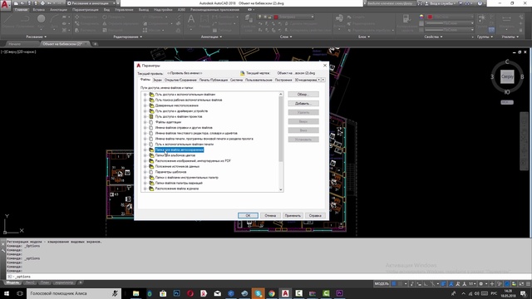Open Google Chrome from the taskbar
The width and height of the screenshot is (532, 299).
point(272,293)
